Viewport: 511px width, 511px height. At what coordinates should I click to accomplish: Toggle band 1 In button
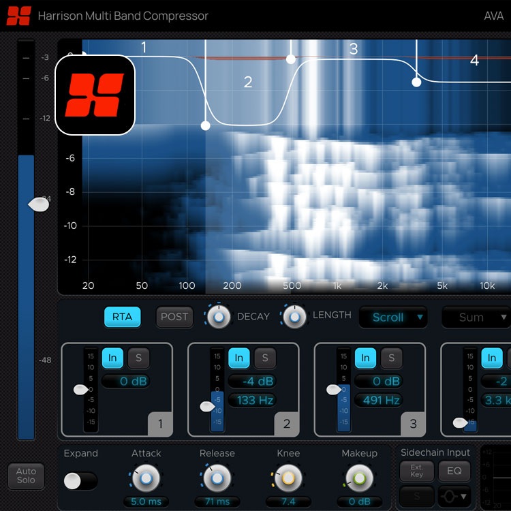click(x=112, y=358)
